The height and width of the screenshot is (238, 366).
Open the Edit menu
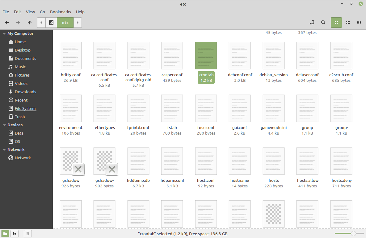coord(17,12)
